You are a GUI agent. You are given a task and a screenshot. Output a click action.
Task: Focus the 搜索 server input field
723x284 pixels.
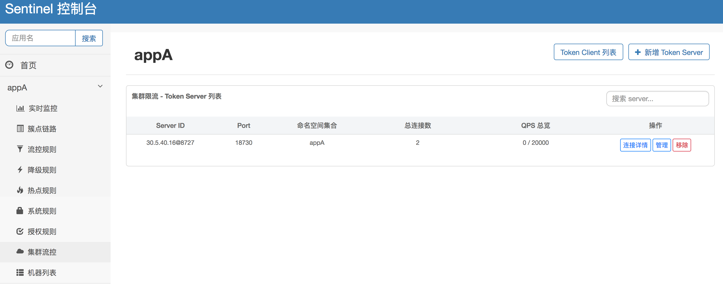point(657,99)
